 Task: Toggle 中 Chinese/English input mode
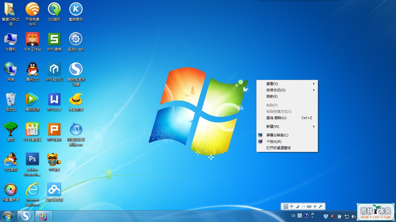point(292,206)
